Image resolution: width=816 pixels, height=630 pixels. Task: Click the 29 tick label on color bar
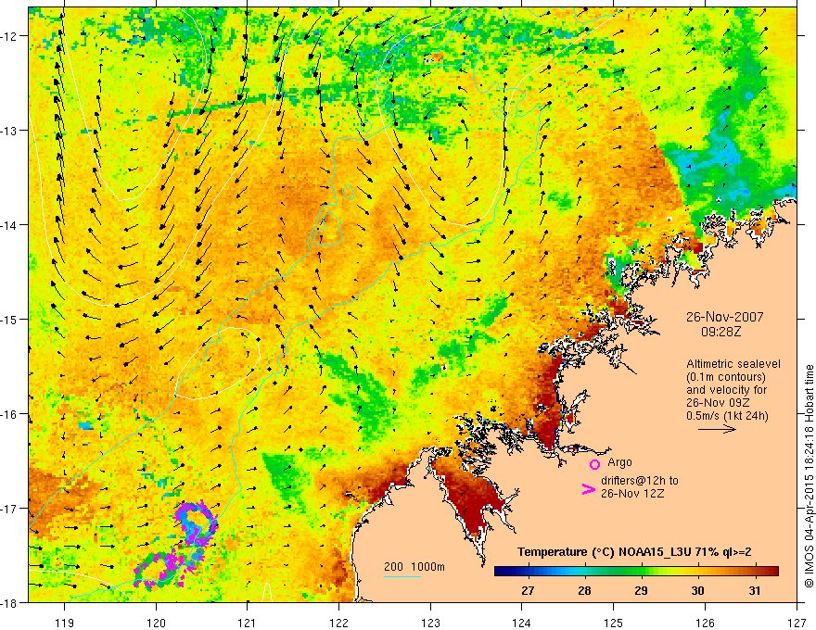tap(641, 590)
